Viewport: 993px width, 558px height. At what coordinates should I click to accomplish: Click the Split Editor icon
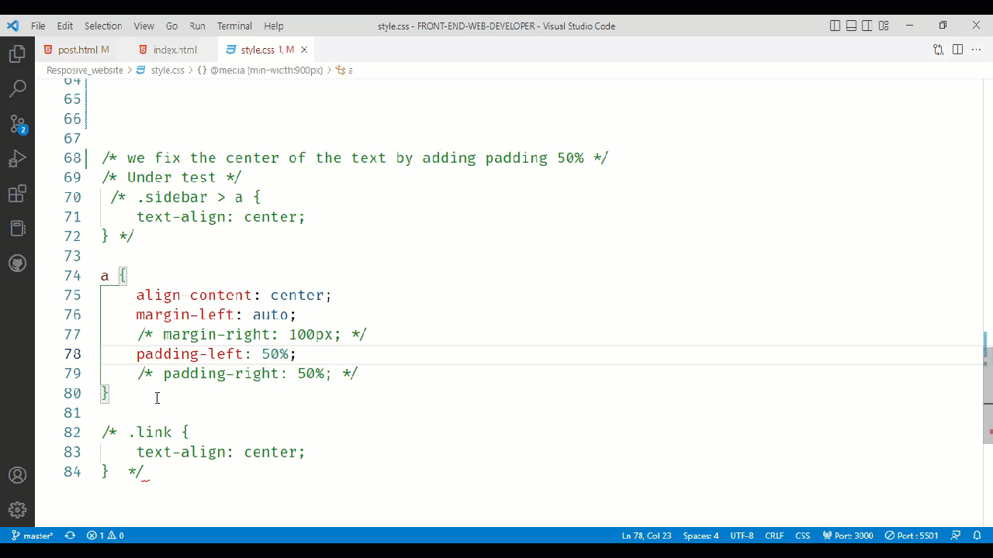point(957,49)
